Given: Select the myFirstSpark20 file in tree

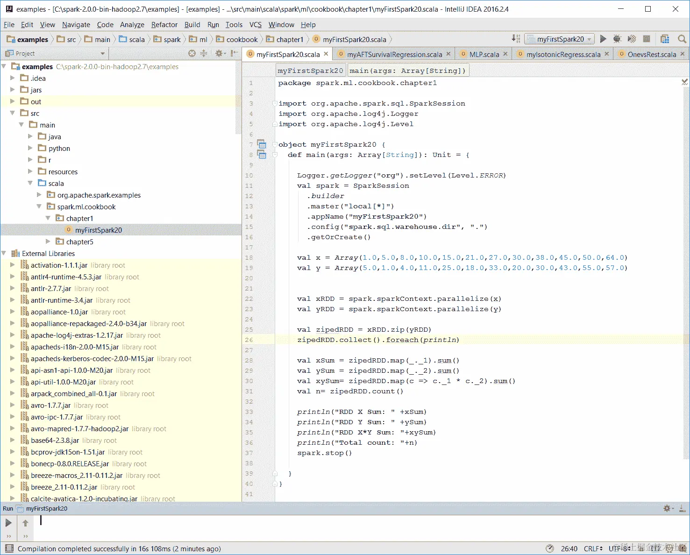Looking at the screenshot, I should click(x=98, y=230).
